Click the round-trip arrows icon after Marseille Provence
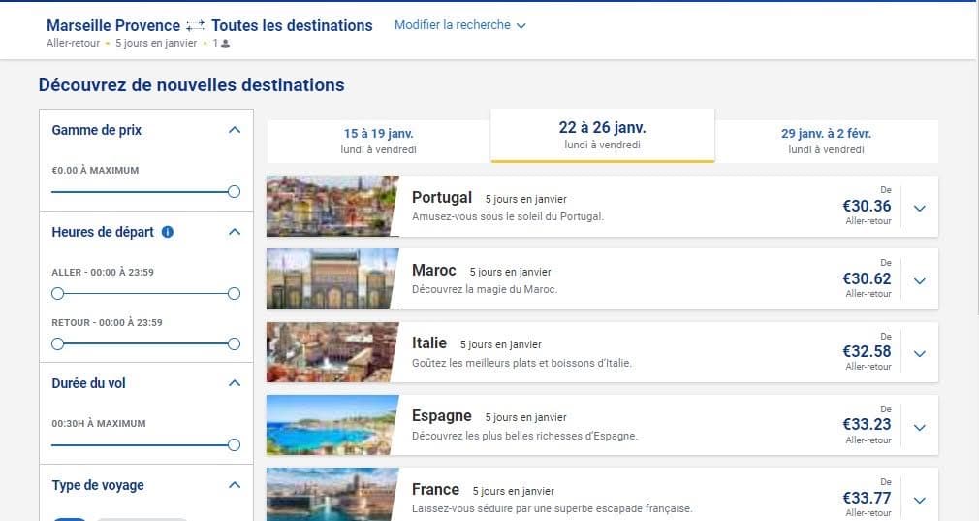The height and width of the screenshot is (521, 979). (x=196, y=26)
